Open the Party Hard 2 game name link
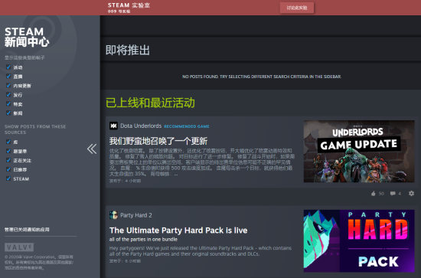The width and height of the screenshot is (421, 278). 136,215
